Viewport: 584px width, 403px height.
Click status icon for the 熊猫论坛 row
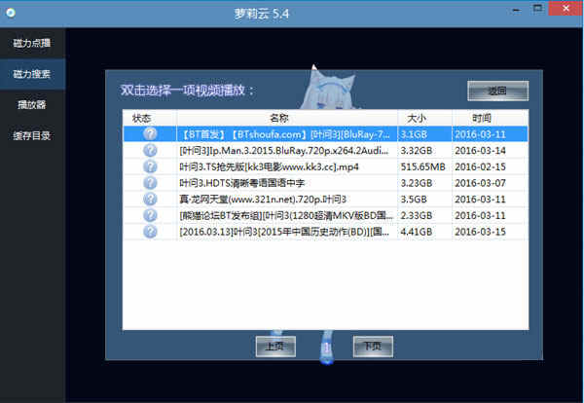point(149,215)
